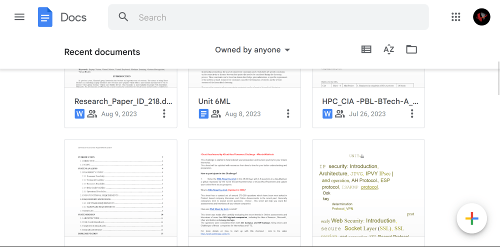The image size is (500, 247).
Task: Switch to list view layout
Action: [366, 49]
